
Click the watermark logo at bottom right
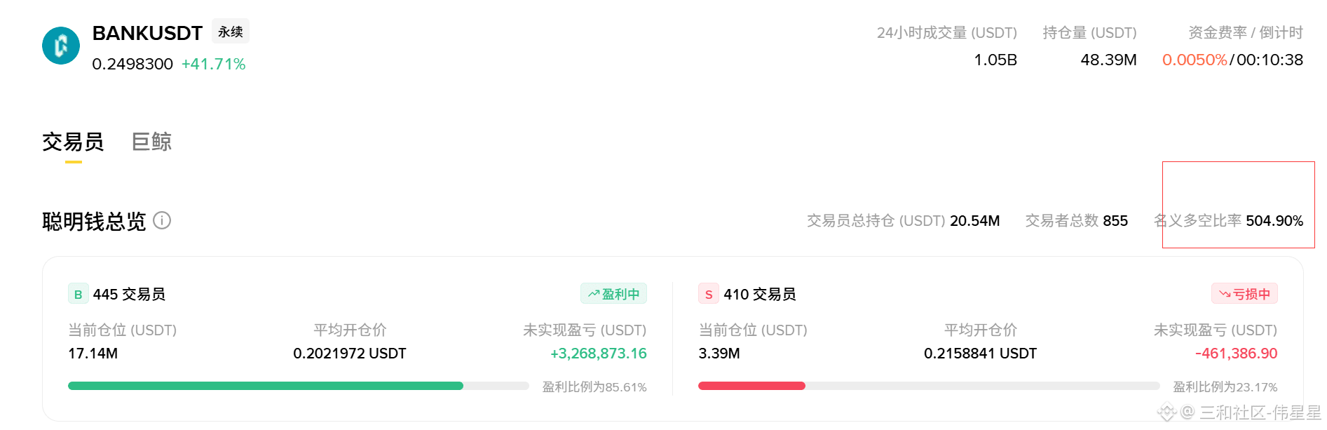click(x=1166, y=412)
